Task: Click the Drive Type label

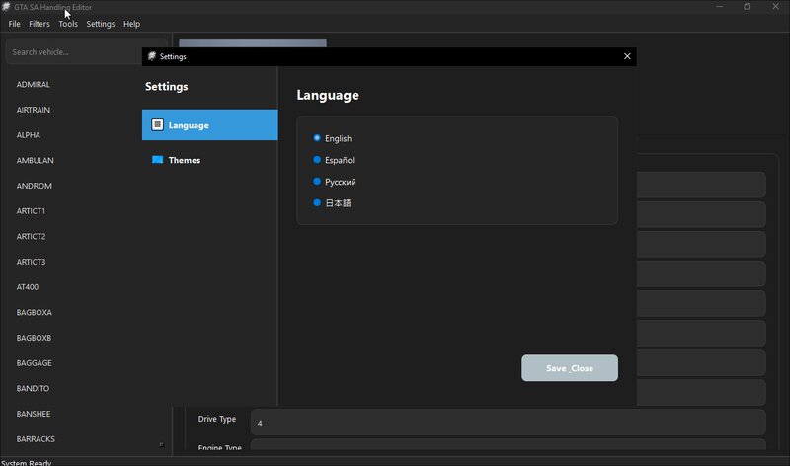Action: pos(216,419)
